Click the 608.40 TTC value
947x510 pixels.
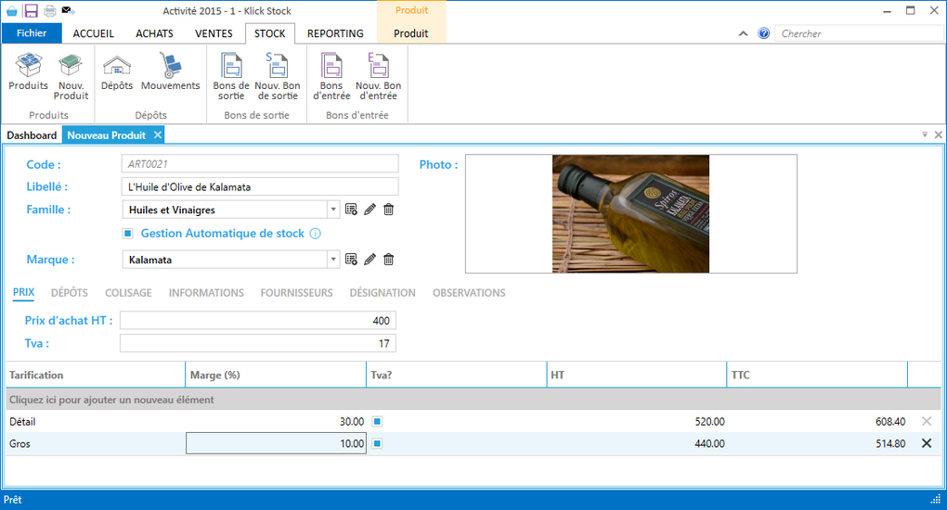pos(890,421)
